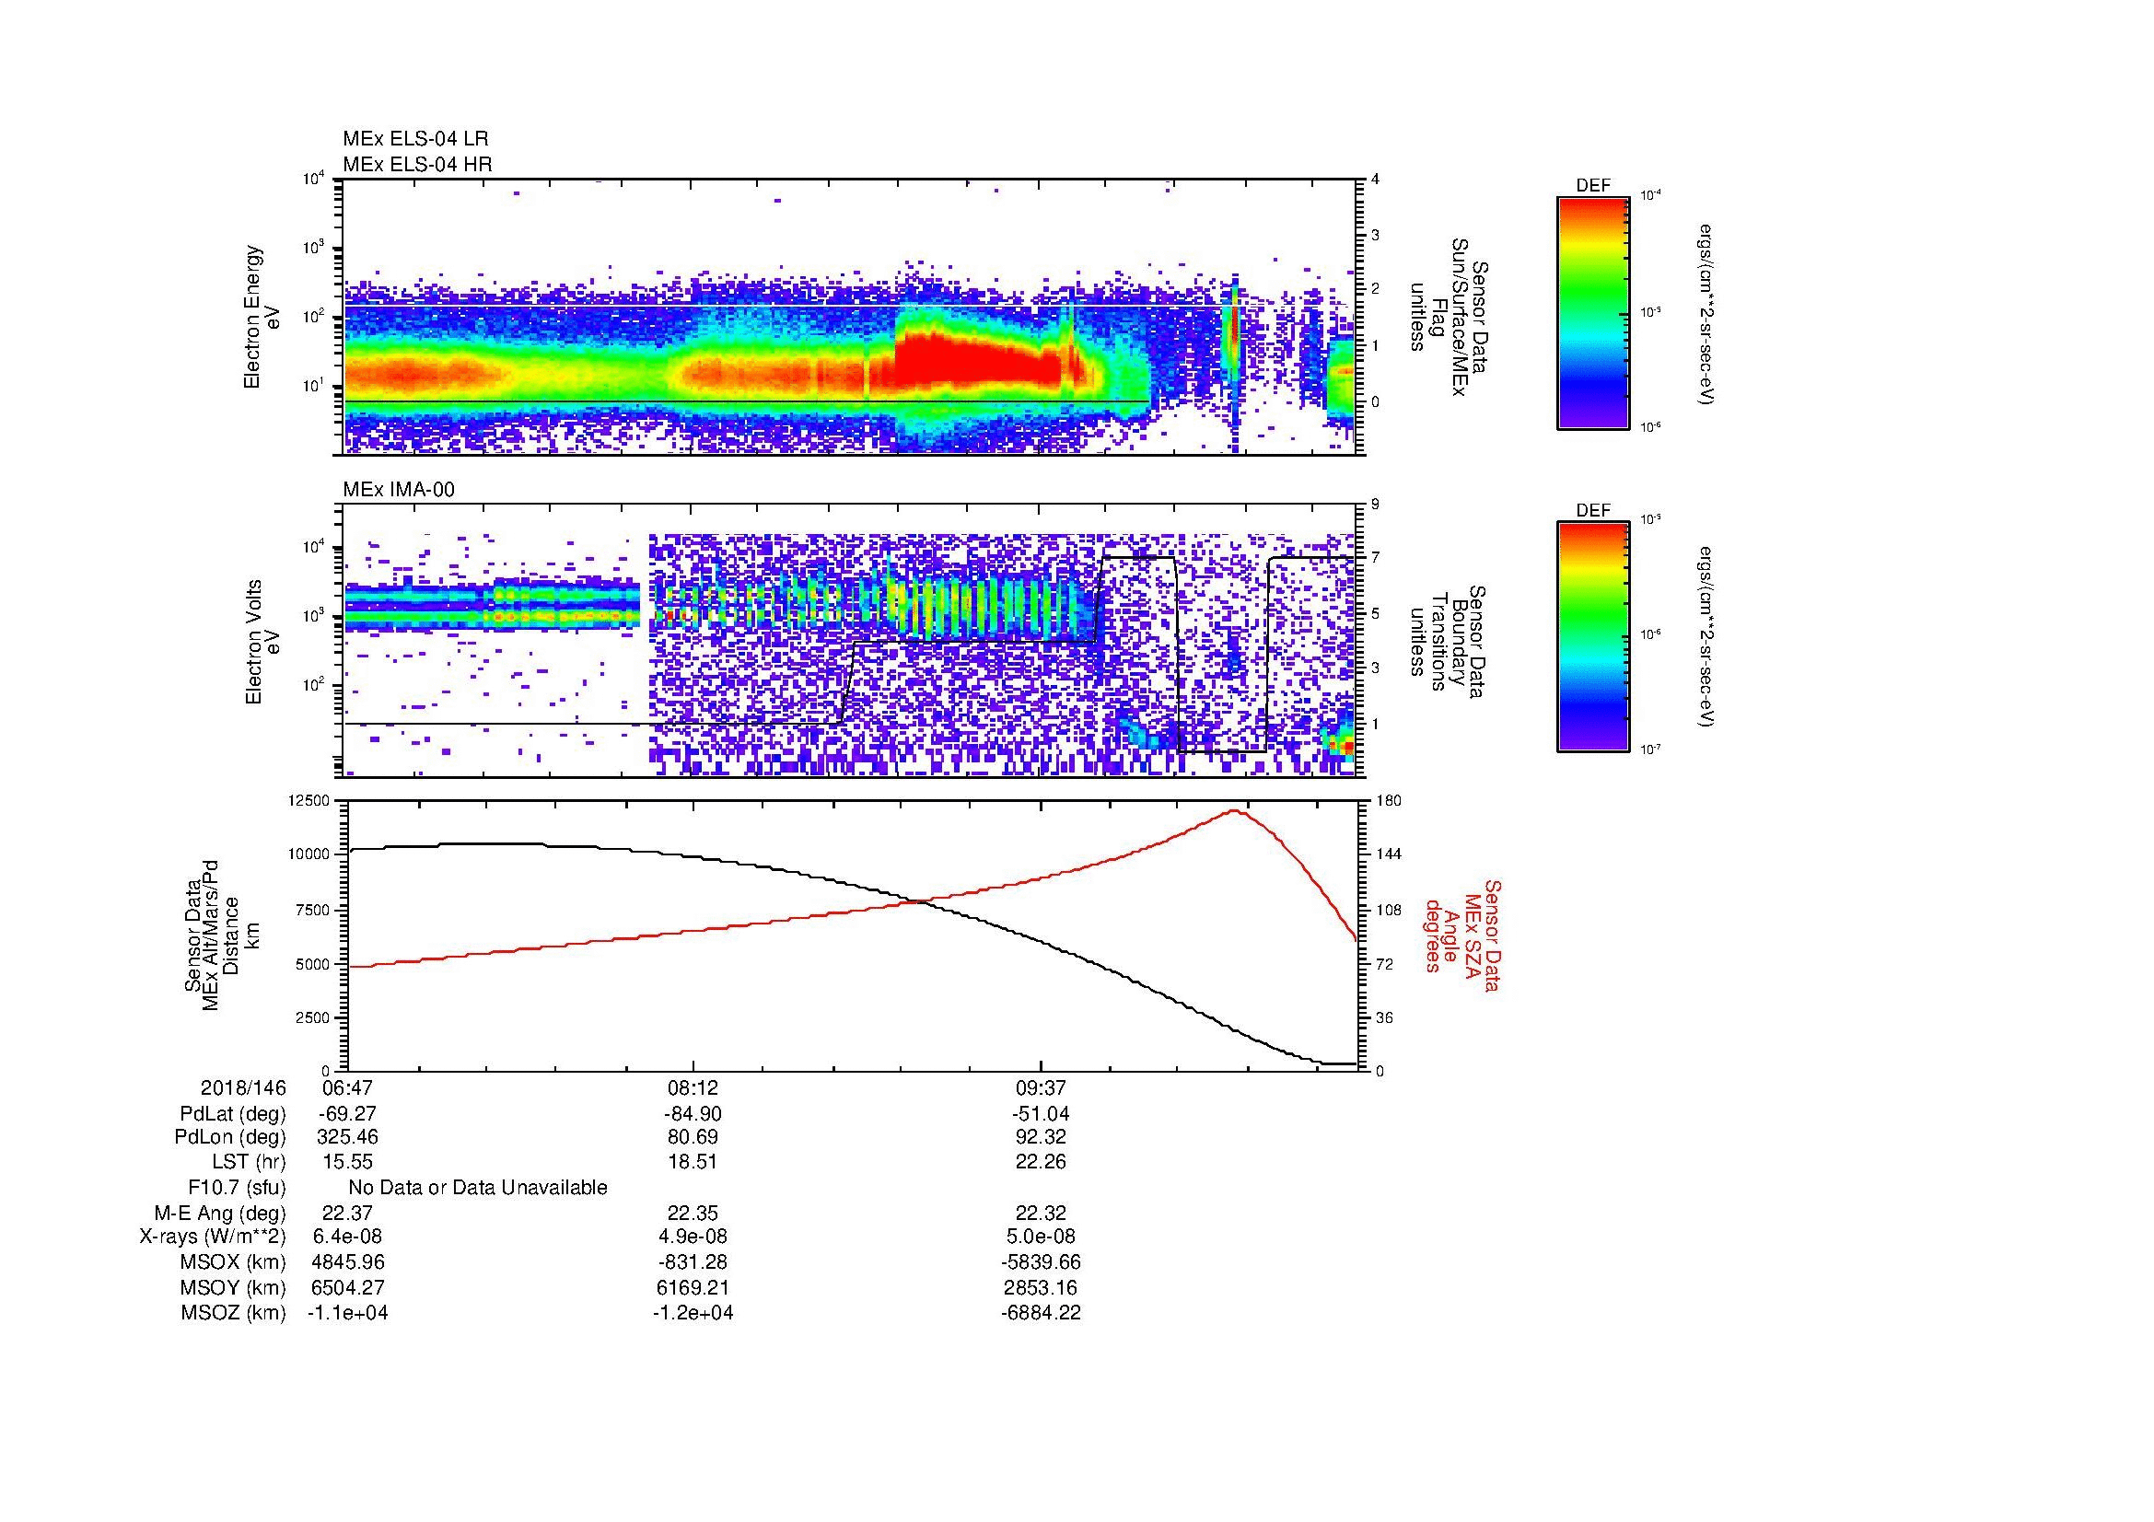The image size is (2154, 1522).
Task: Click the 'MSOX (km)' row label
Action: click(x=234, y=1262)
